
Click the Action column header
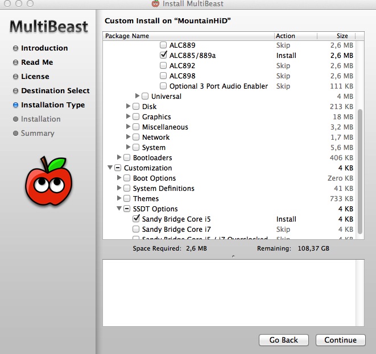tap(295, 36)
